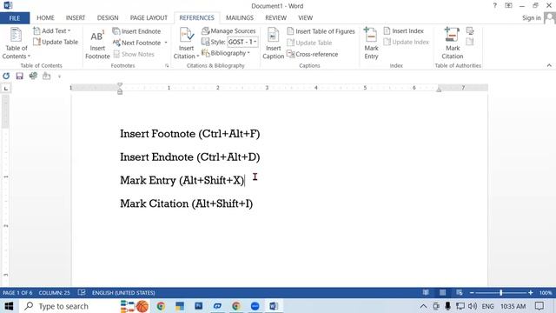Switch to the MAILINGS tab
Viewport: 556px width, 313px height.
pyautogui.click(x=240, y=17)
